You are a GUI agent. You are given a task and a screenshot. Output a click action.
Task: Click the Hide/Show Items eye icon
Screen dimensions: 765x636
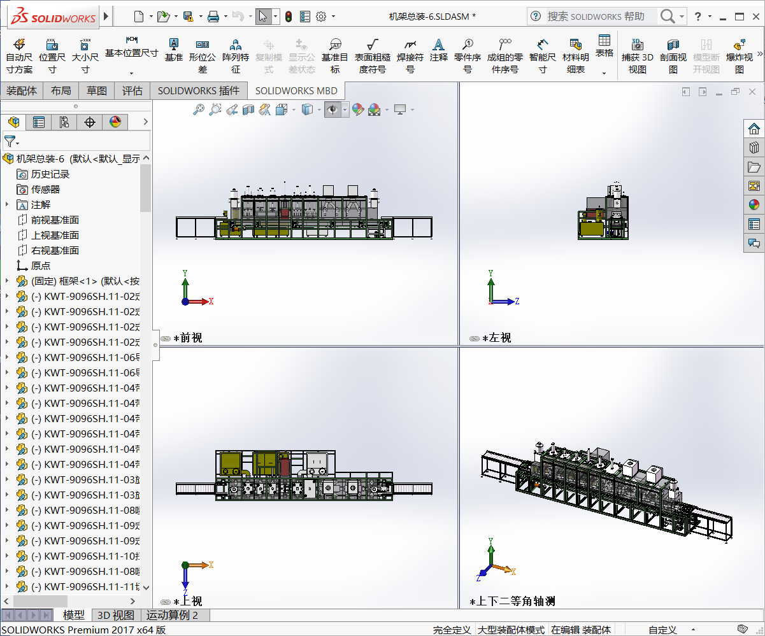331,109
